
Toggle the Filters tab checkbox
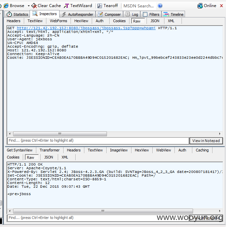coord(145,14)
